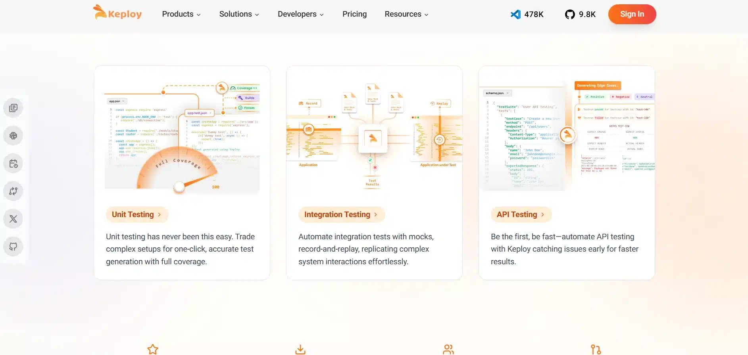Screen dimensions: 748x355
Task: Click the star icon at page bottom
Action: tap(153, 349)
